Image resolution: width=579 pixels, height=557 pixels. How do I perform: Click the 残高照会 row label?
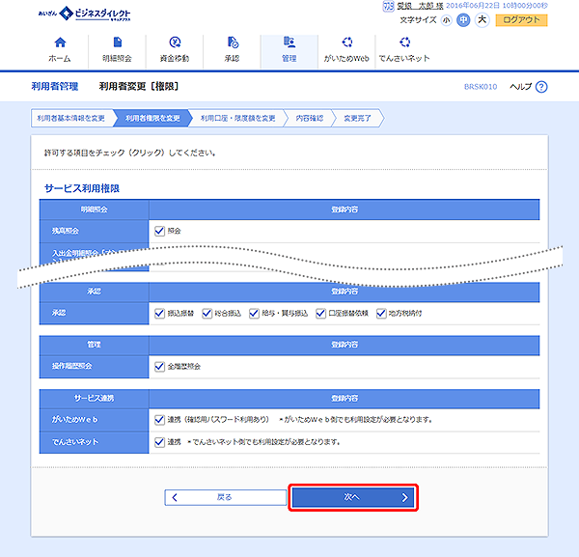pos(66,231)
